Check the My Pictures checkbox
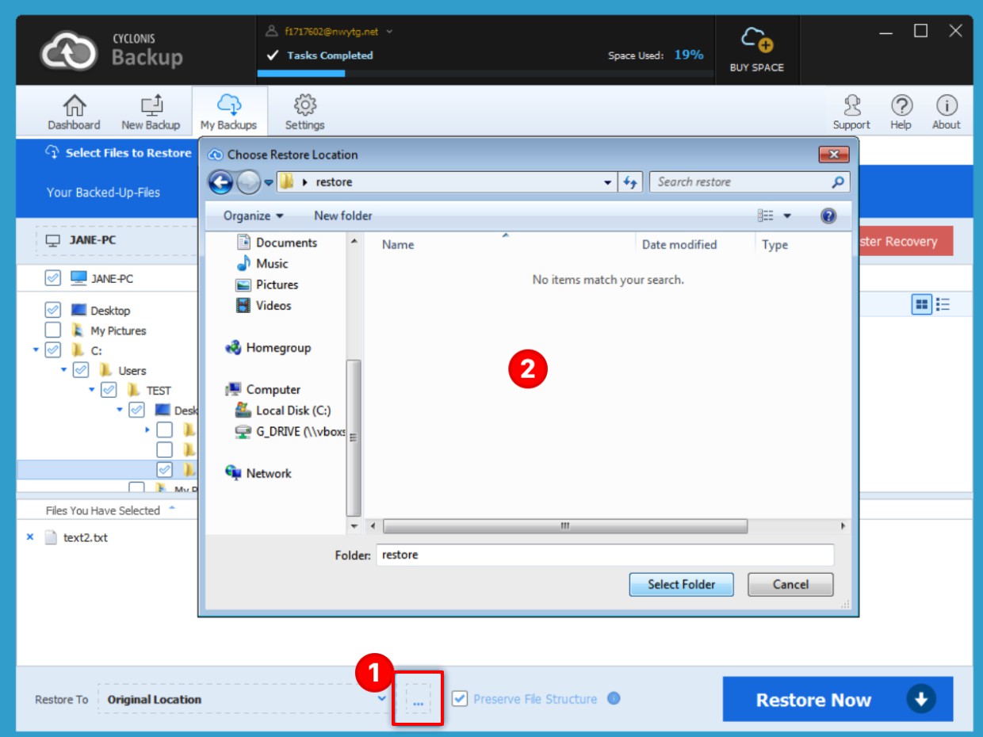 click(52, 330)
